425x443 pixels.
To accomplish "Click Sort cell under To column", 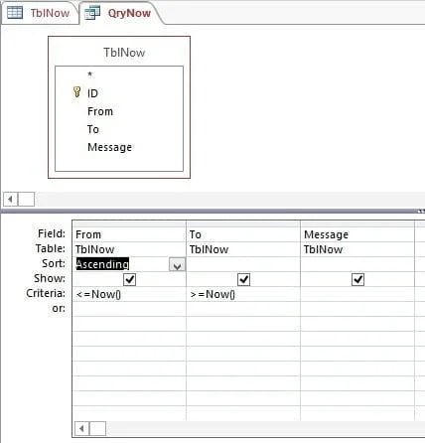I will point(243,264).
